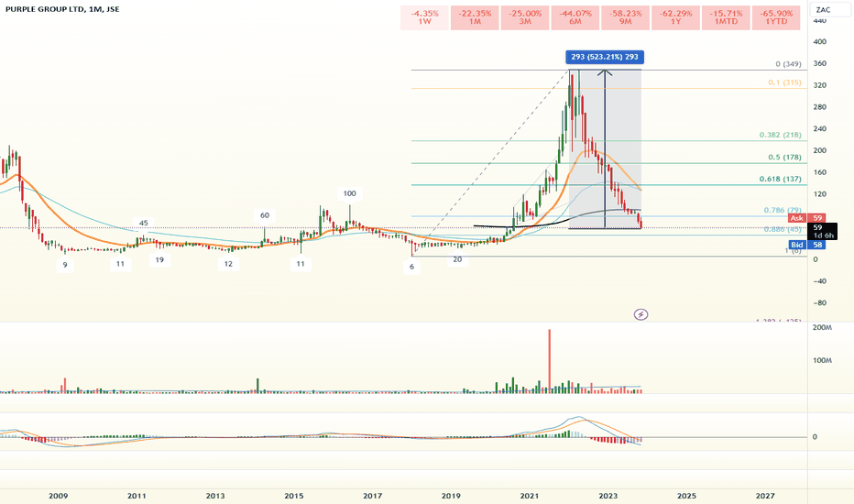Click the red Ask 59 price label

(x=807, y=218)
